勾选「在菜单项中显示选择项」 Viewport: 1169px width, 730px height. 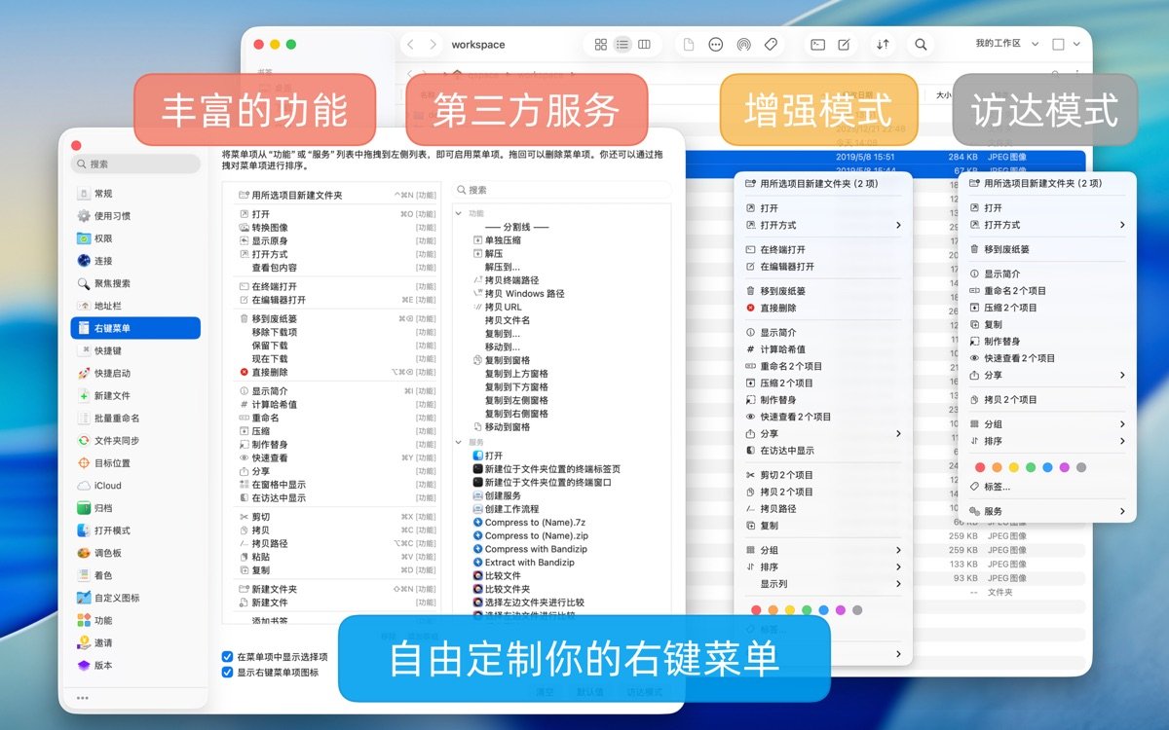[225, 656]
